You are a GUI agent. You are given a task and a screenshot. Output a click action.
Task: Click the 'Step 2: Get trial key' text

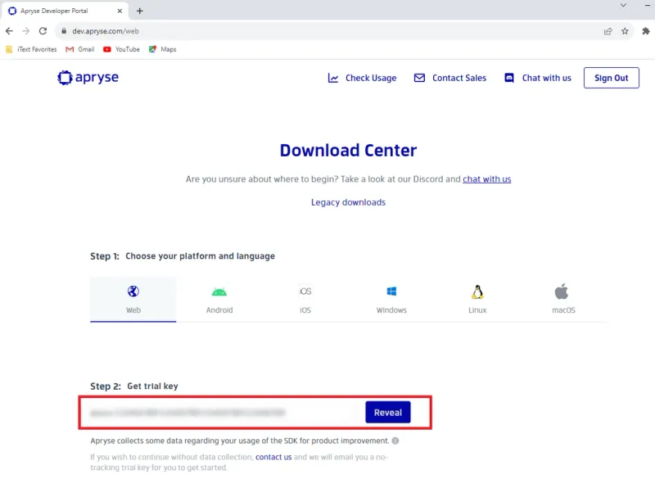(134, 386)
